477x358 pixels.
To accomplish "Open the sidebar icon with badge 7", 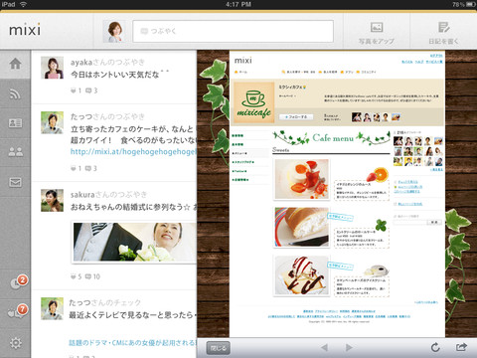I will [x=18, y=311].
